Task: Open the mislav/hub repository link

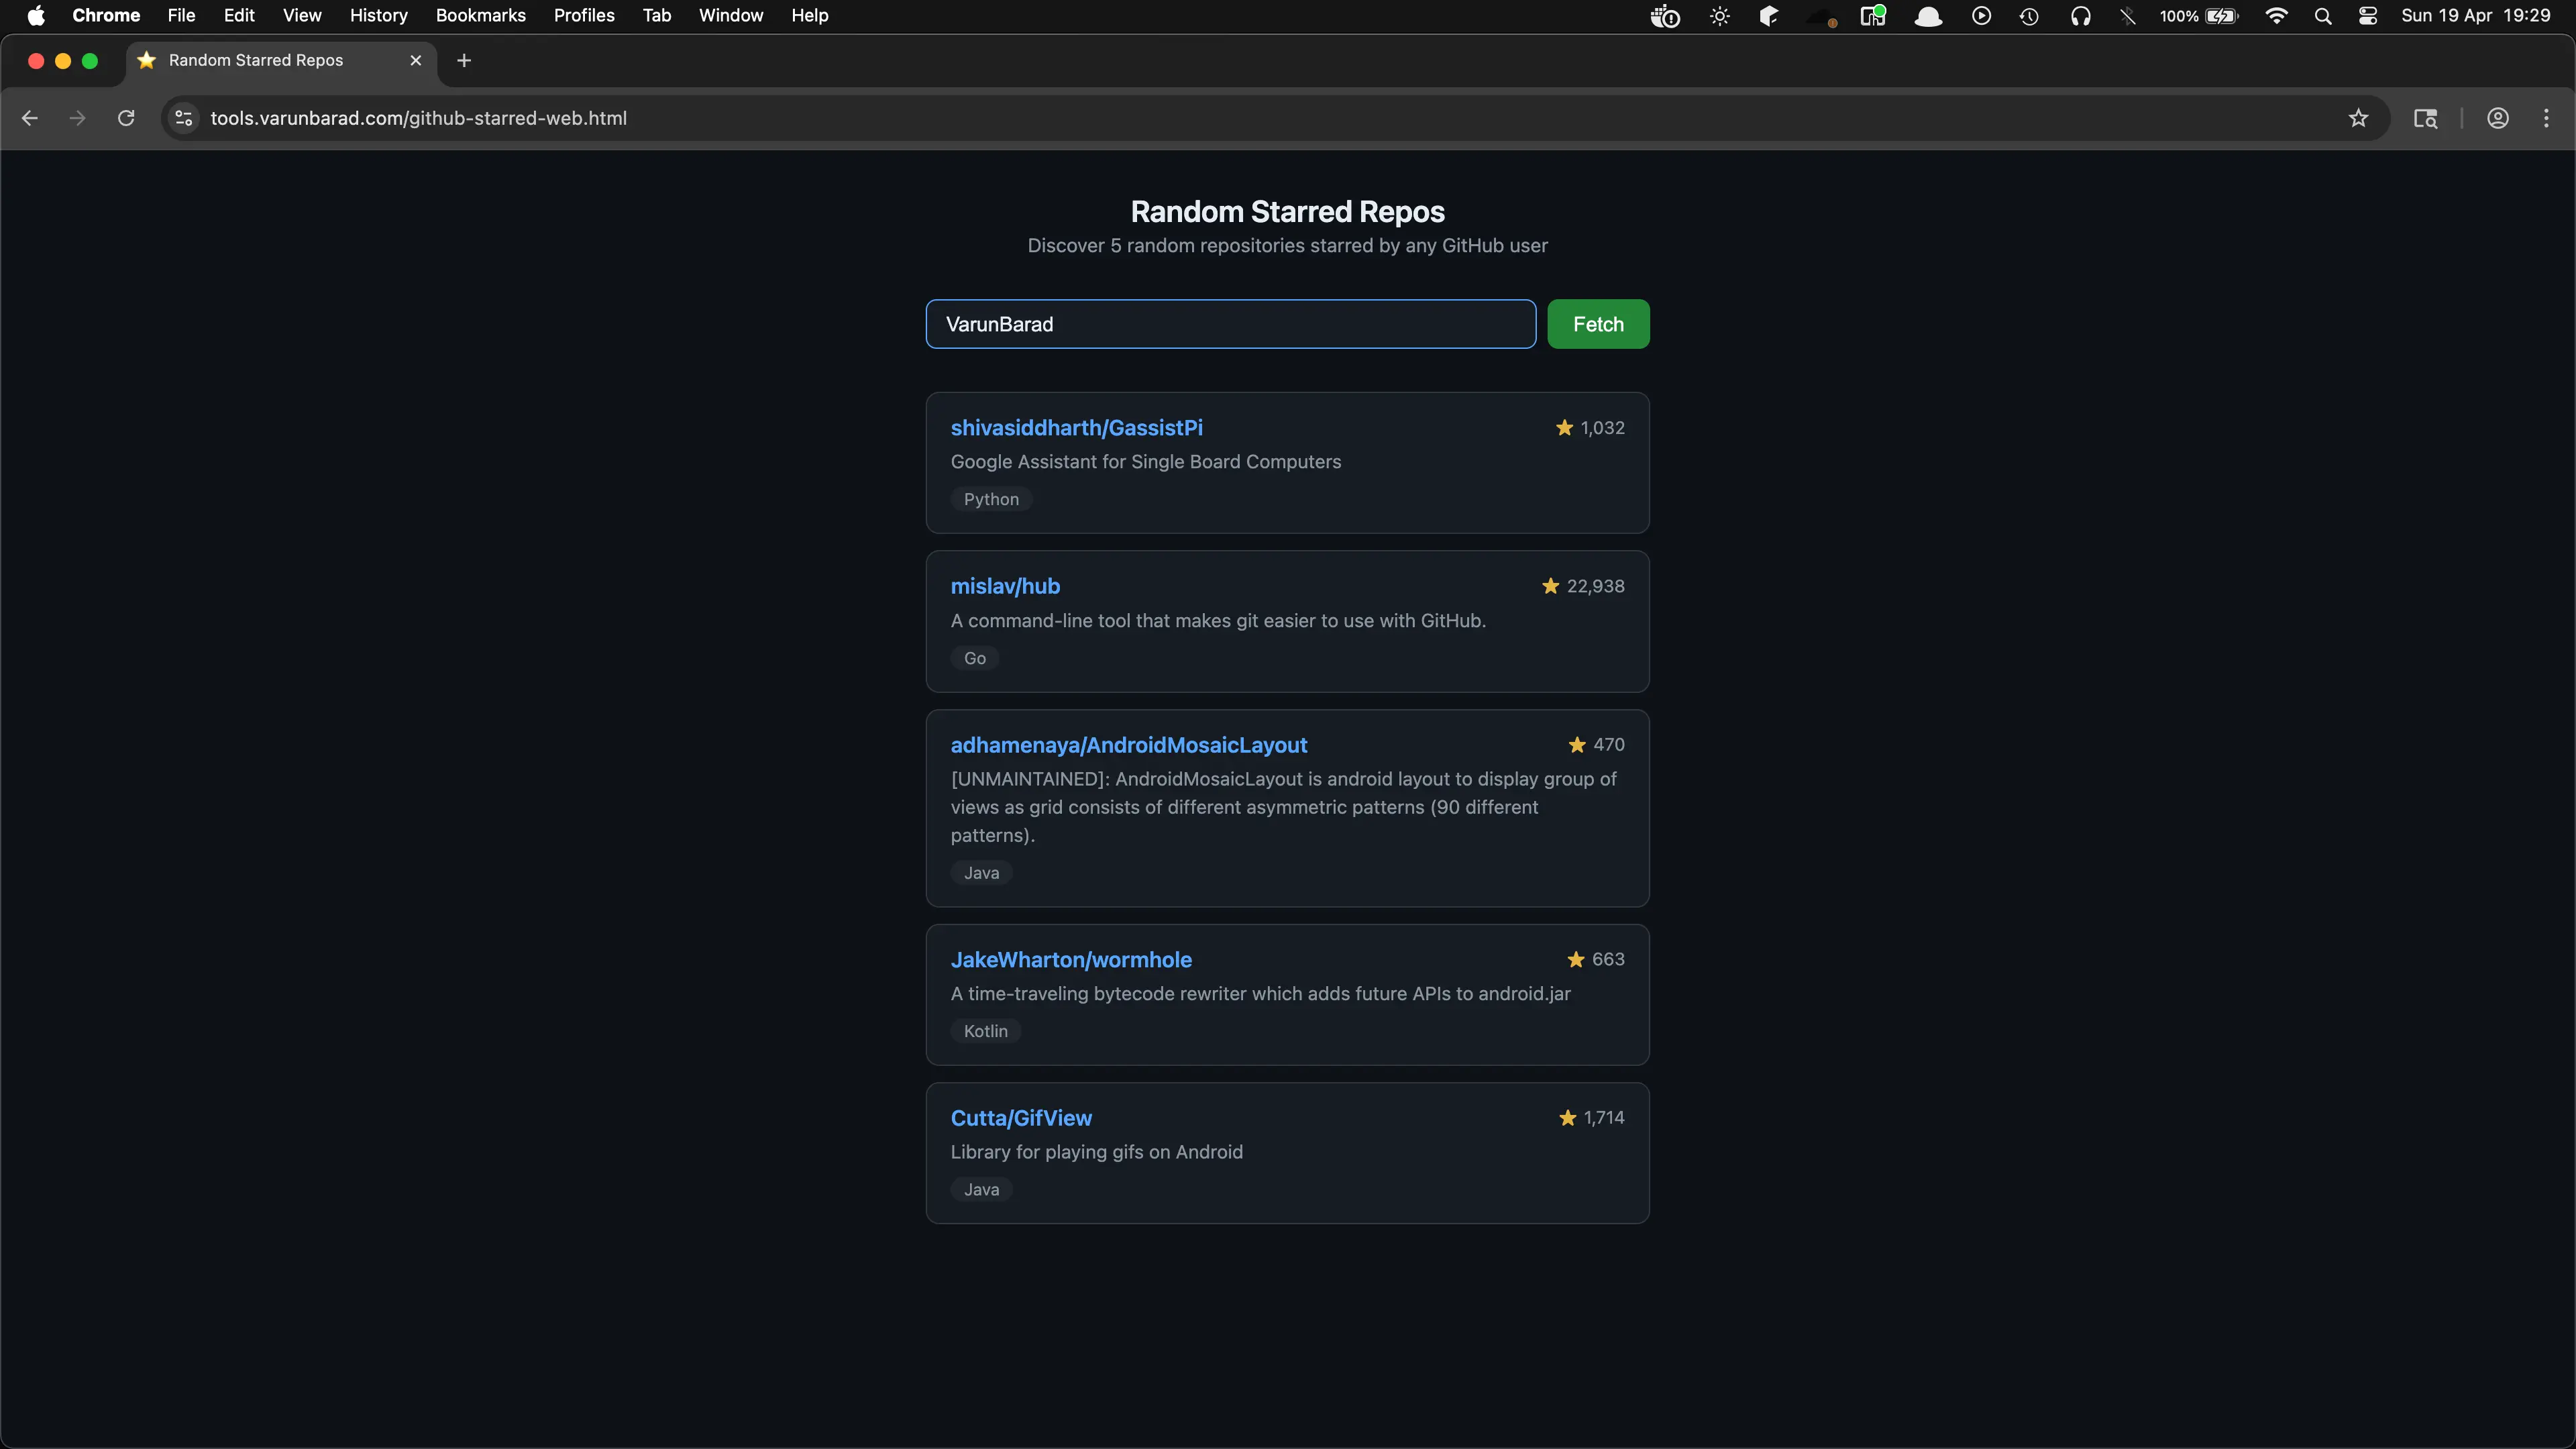Action: click(x=1005, y=586)
